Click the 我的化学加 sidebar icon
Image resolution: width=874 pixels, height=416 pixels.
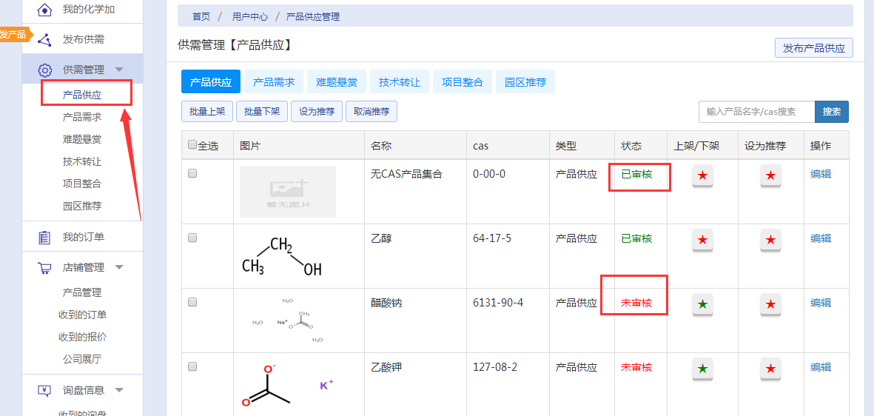(44, 10)
